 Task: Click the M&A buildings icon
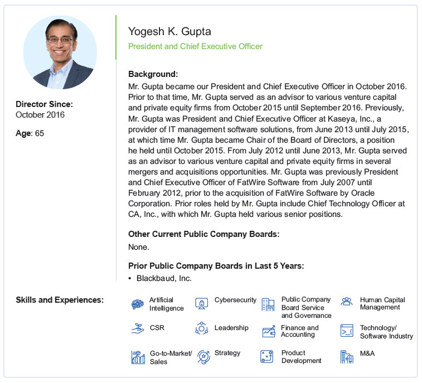[347, 357]
